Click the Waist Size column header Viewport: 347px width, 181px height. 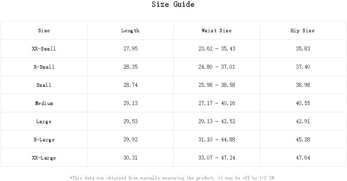click(217, 30)
